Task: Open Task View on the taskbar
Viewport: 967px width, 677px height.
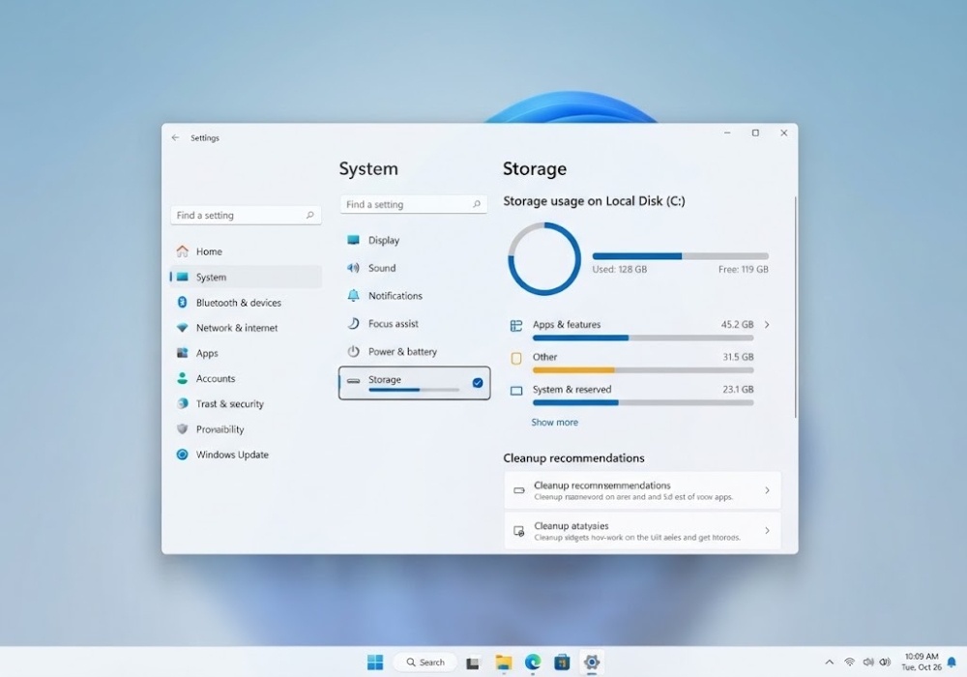Action: 473,662
